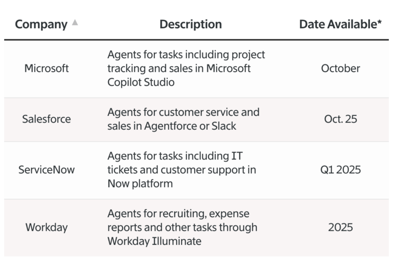Click the Workday row's 2025 date

(340, 227)
